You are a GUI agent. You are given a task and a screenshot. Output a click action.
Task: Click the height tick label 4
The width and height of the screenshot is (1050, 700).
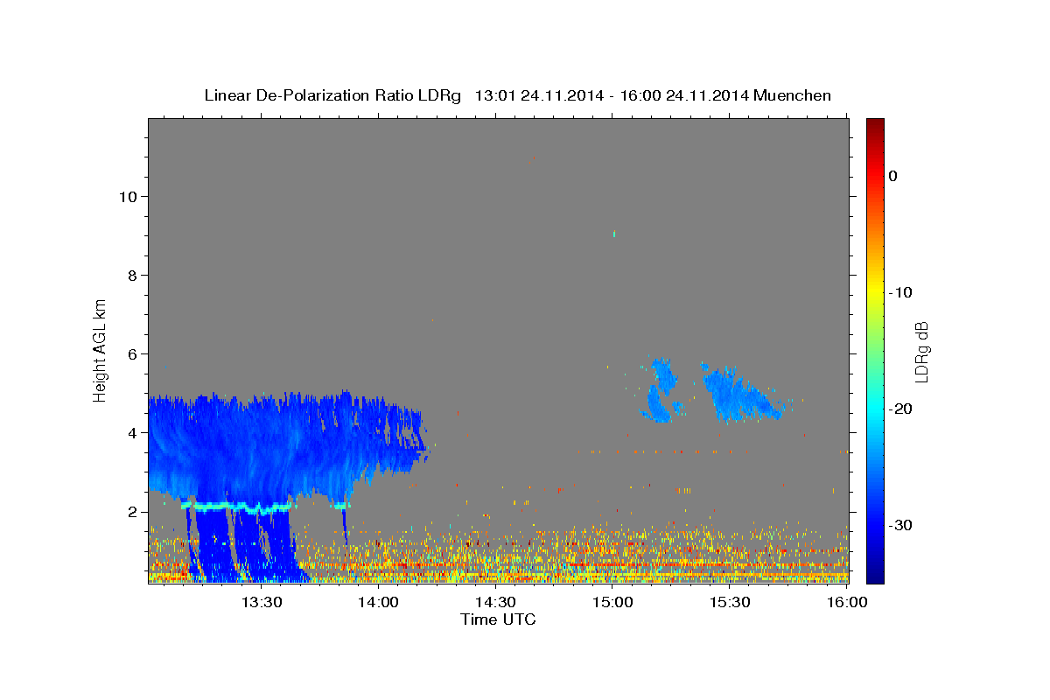tap(132, 433)
